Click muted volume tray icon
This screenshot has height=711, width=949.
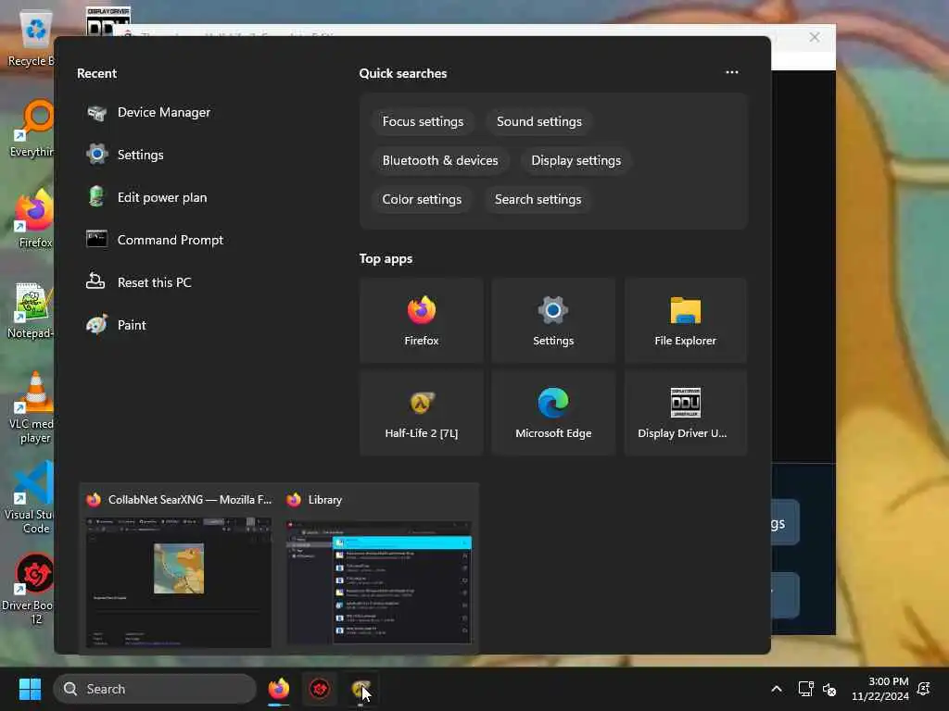(829, 689)
